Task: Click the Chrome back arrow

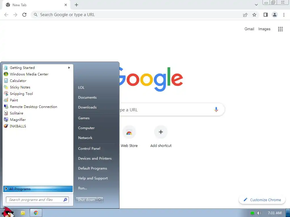Action: click(6, 15)
